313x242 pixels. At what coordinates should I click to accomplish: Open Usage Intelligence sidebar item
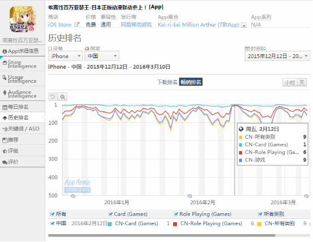23,79
